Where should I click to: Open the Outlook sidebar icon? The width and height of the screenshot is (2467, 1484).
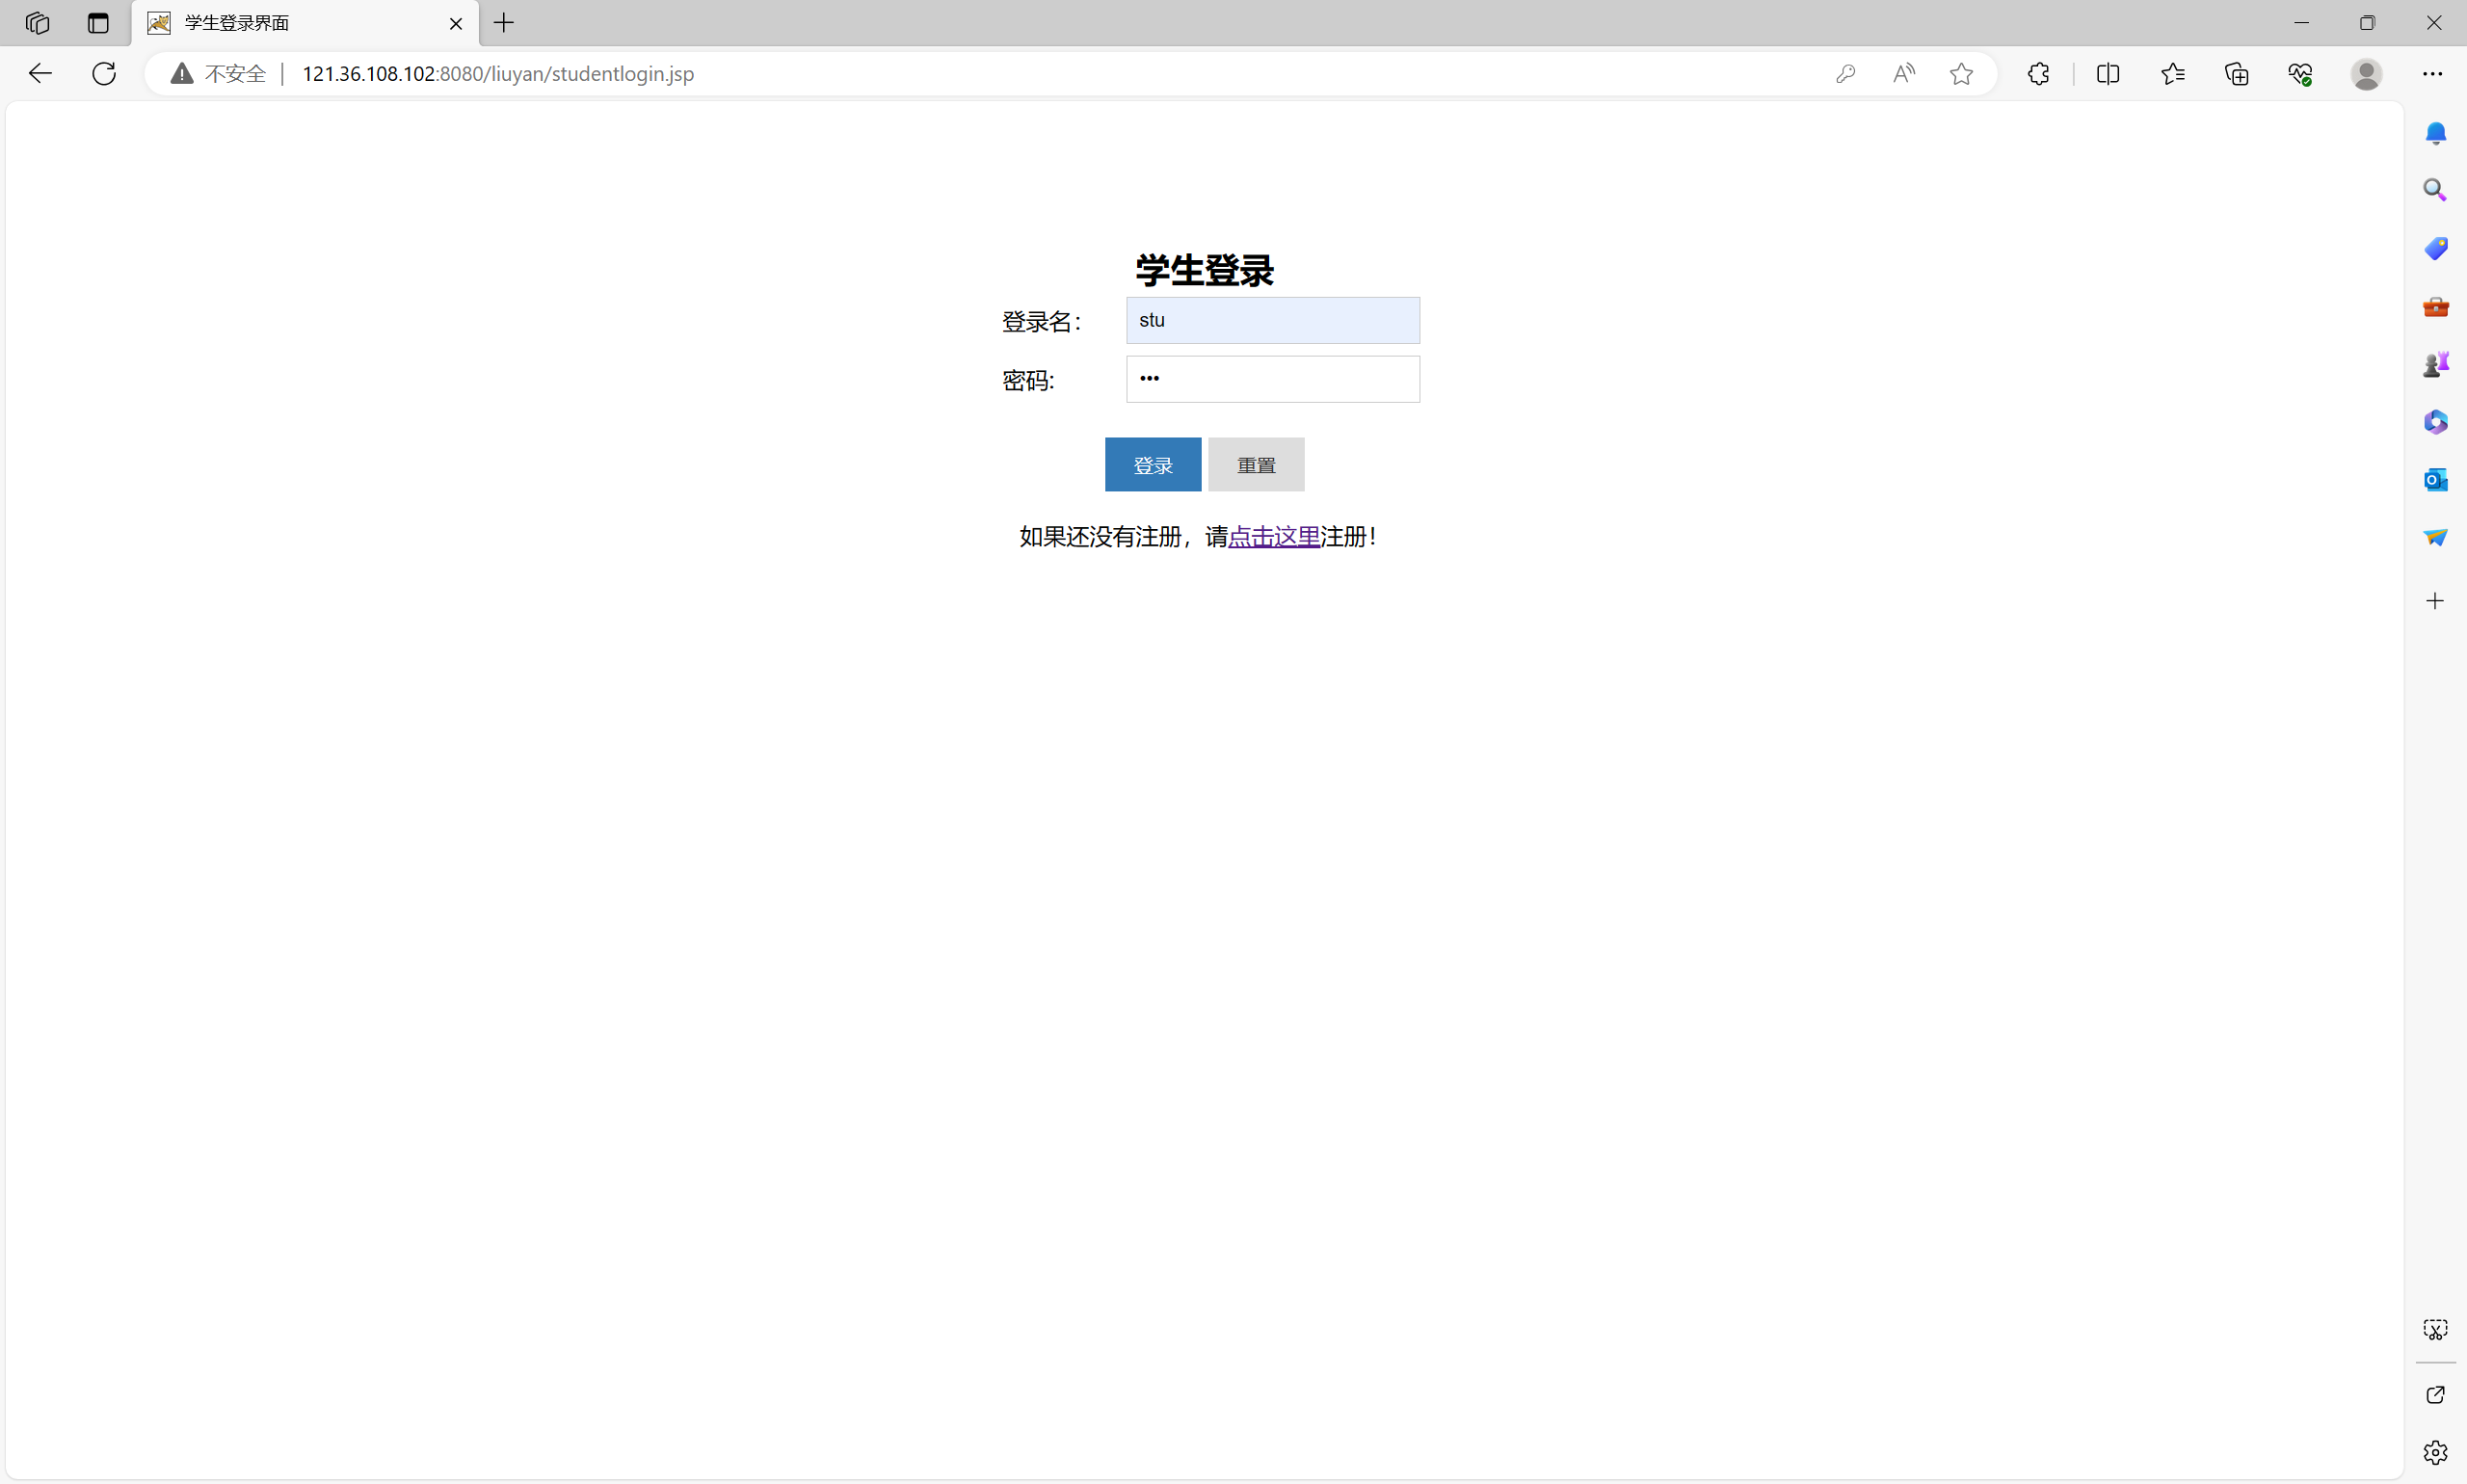click(x=2435, y=480)
